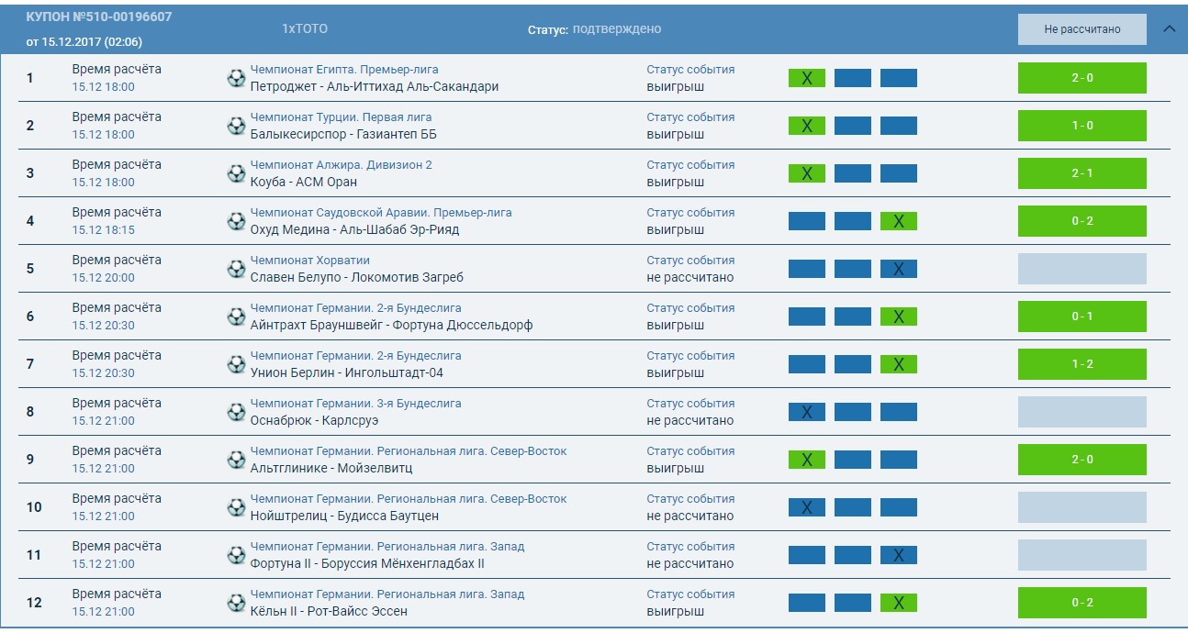1188x633 pixels.
Task: Open Чемпионат Хорватии league link
Action: click(x=308, y=261)
